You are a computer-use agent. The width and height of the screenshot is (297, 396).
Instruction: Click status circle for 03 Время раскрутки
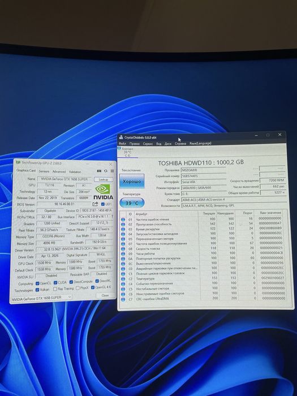pos(123,229)
